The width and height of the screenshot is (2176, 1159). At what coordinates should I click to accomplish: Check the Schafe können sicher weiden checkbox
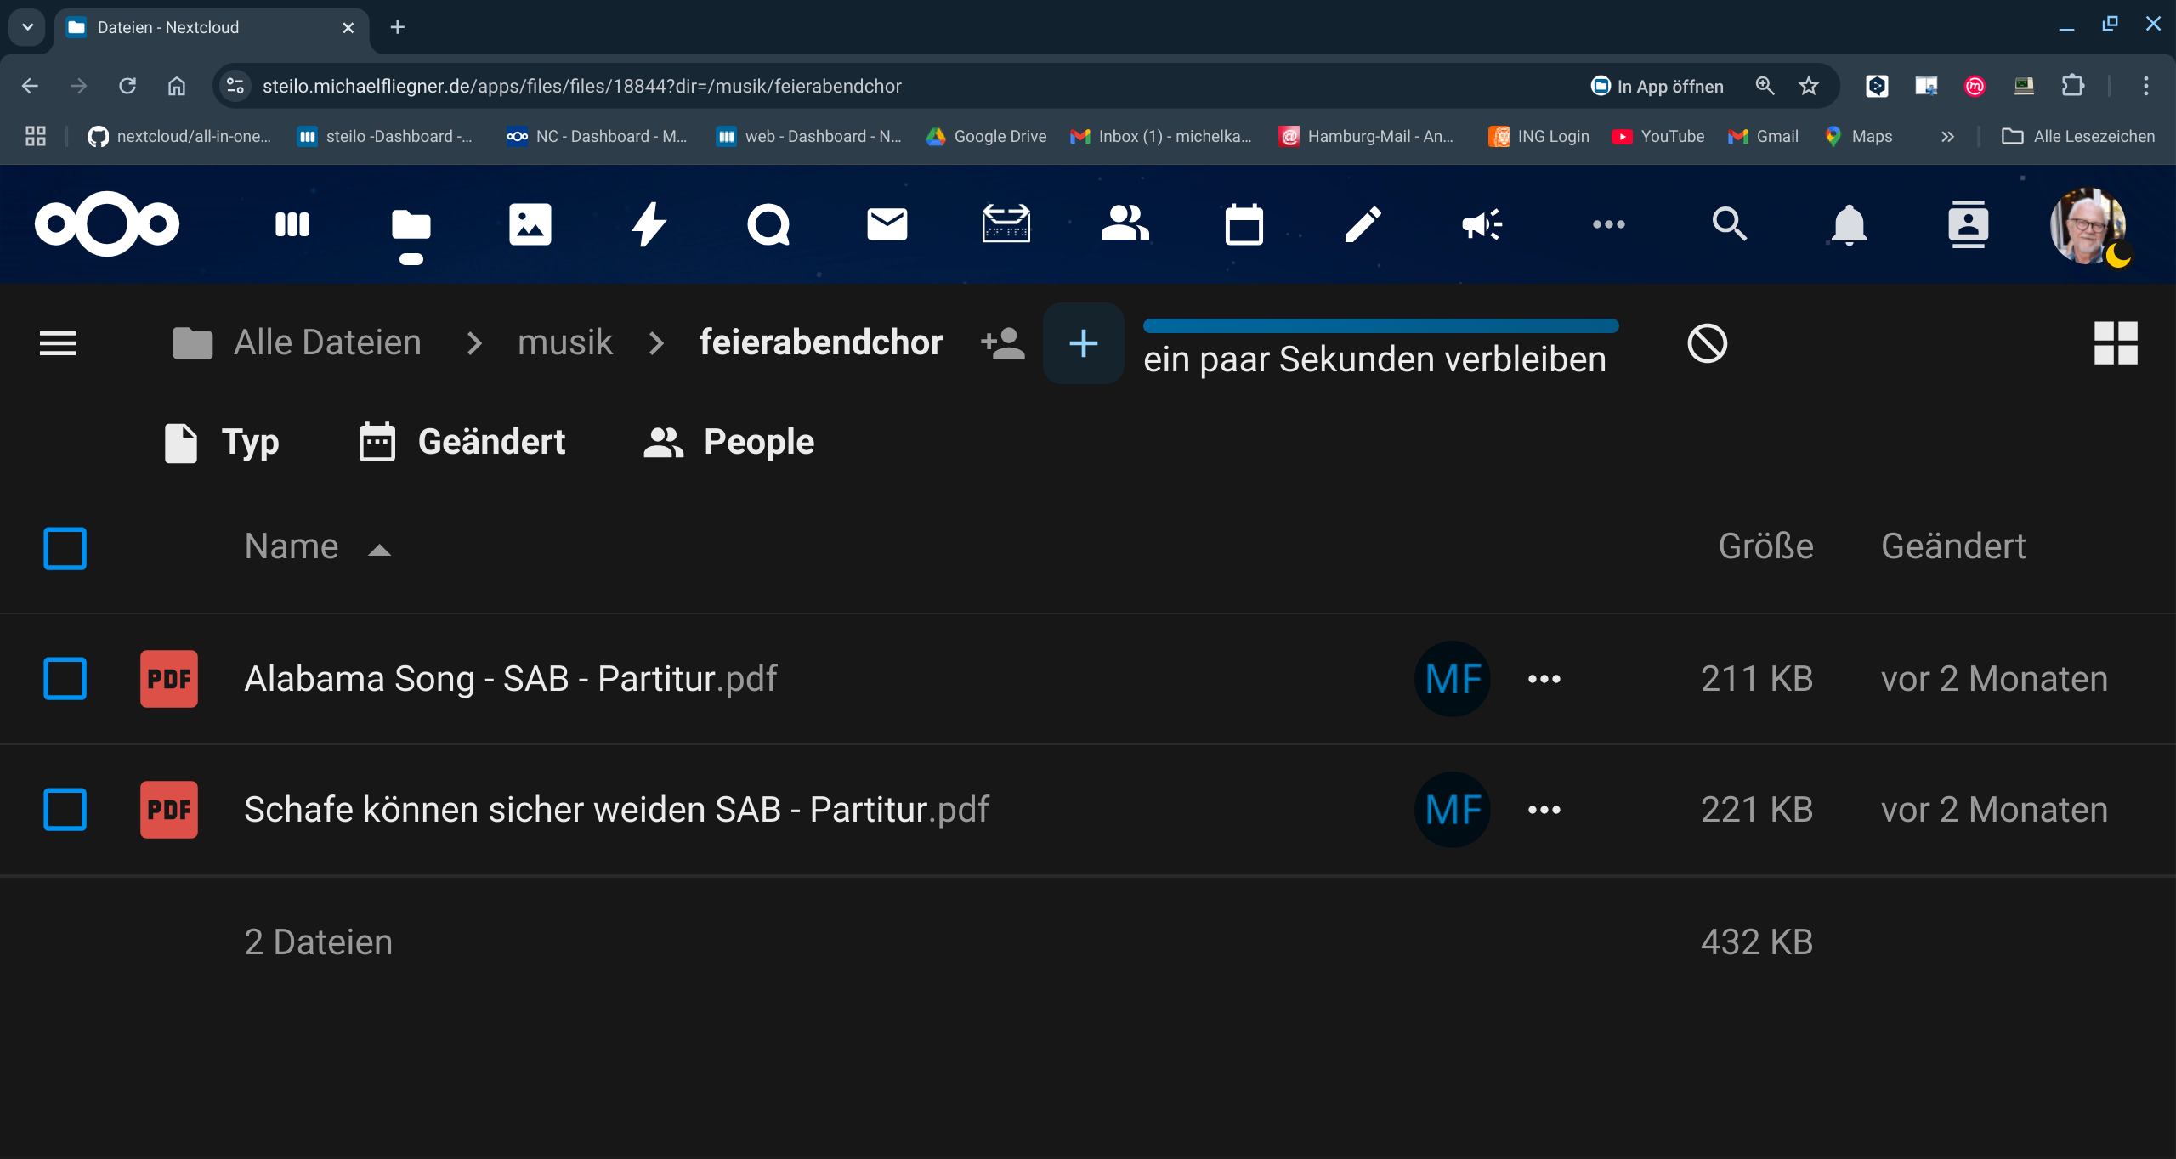pyautogui.click(x=65, y=809)
